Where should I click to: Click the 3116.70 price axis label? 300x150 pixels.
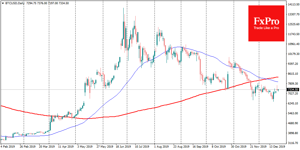coord(293,143)
